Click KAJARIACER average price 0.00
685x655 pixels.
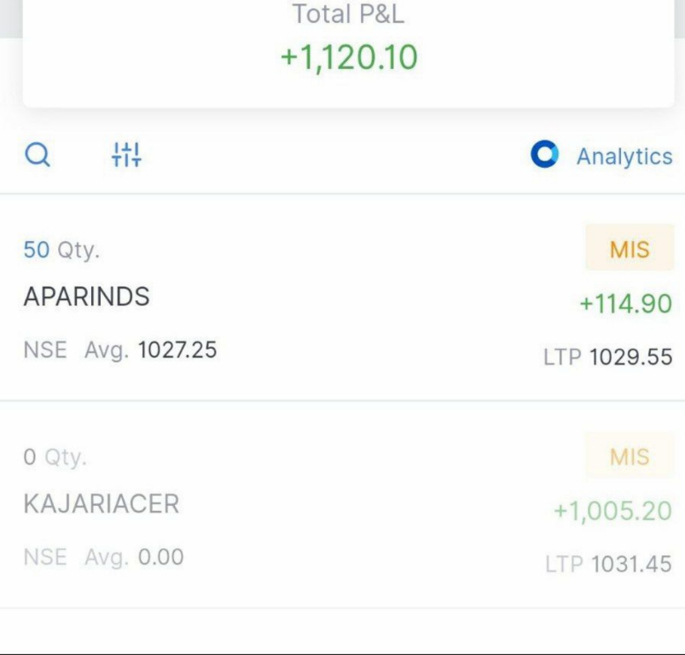[160, 557]
